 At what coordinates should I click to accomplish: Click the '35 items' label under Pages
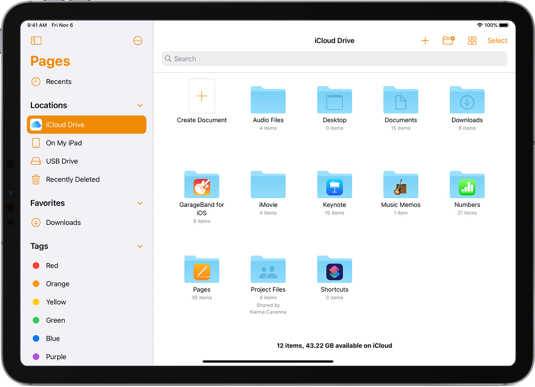pos(202,298)
